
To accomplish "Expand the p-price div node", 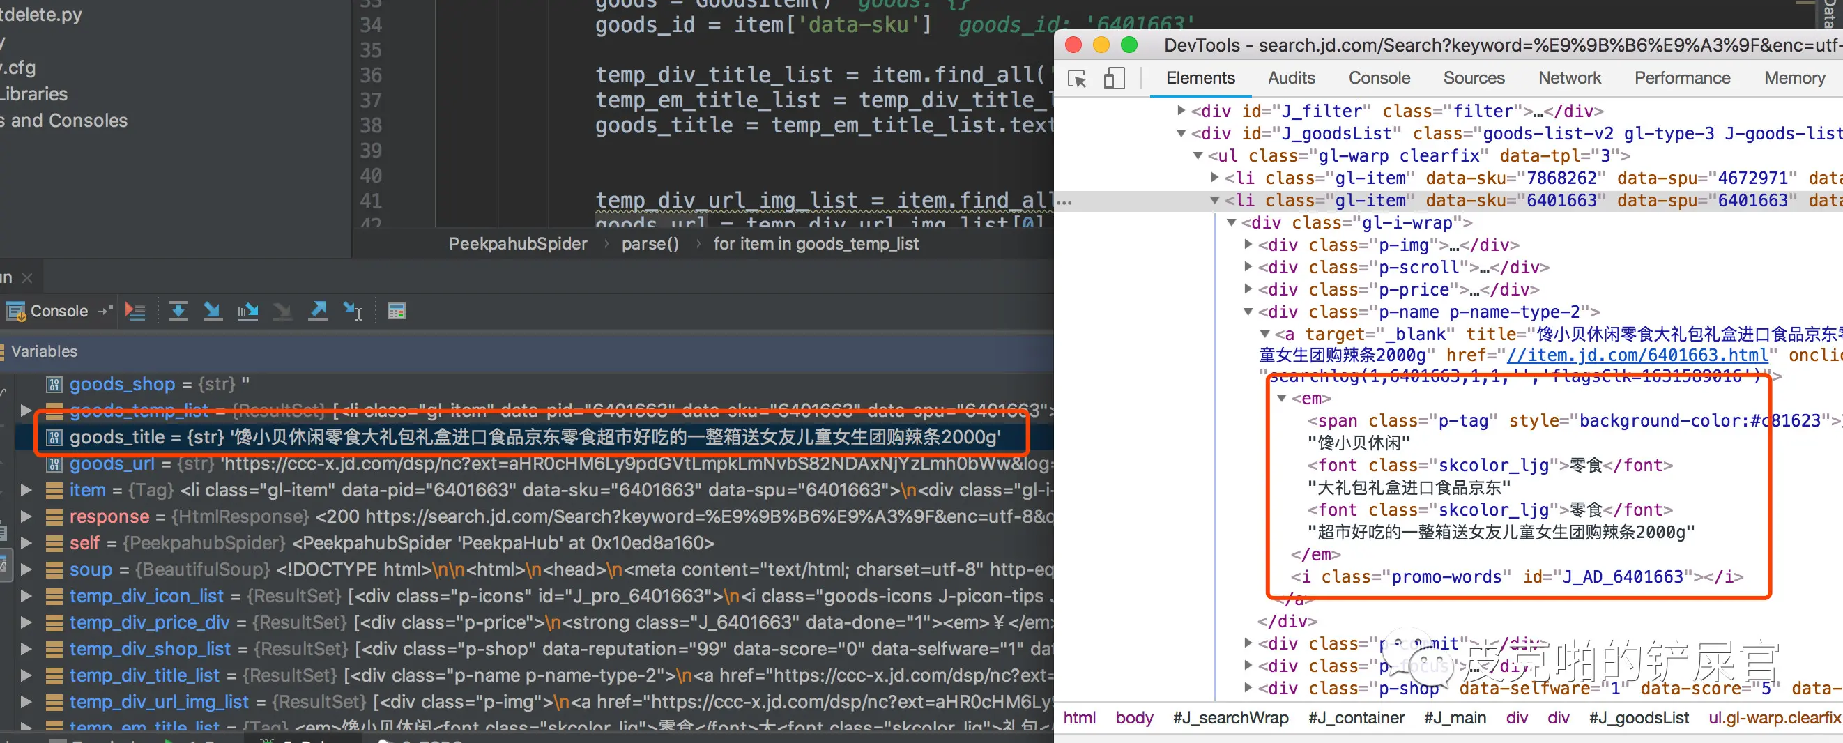I will (1248, 289).
